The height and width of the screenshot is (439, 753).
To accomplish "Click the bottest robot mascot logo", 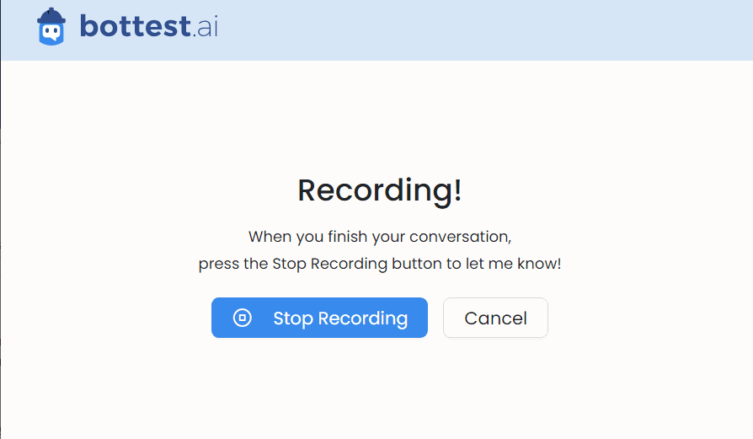I will (51, 27).
